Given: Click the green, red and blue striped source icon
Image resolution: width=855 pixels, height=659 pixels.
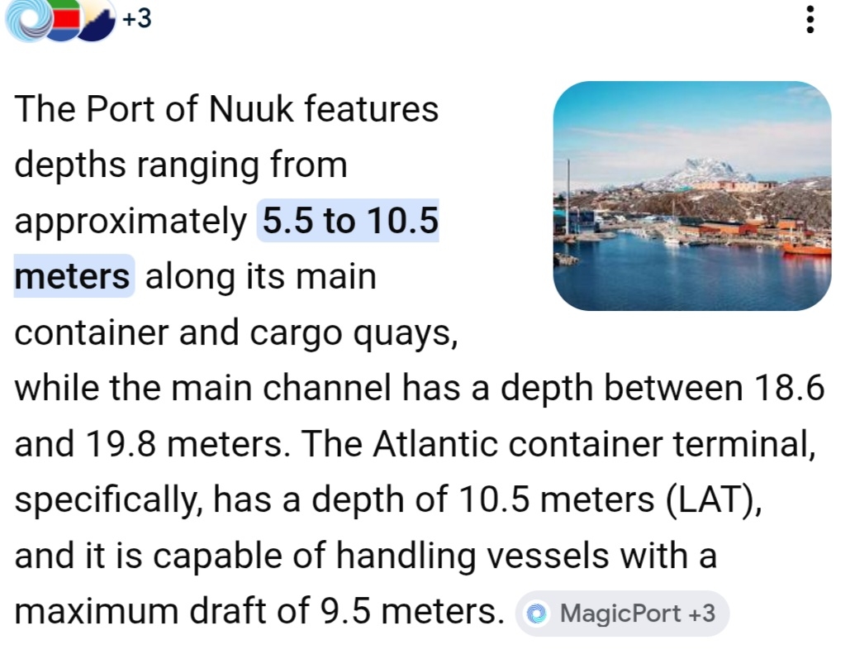Looking at the screenshot, I should 64,21.
